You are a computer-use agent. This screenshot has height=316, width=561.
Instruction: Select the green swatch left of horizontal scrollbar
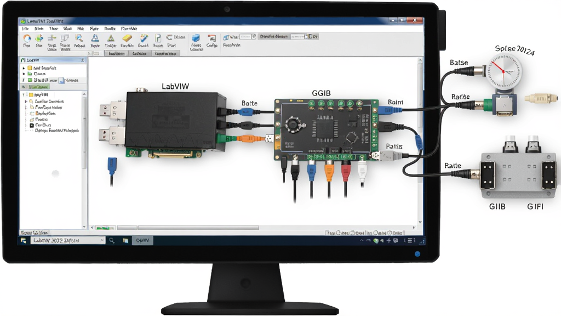click(x=104, y=228)
